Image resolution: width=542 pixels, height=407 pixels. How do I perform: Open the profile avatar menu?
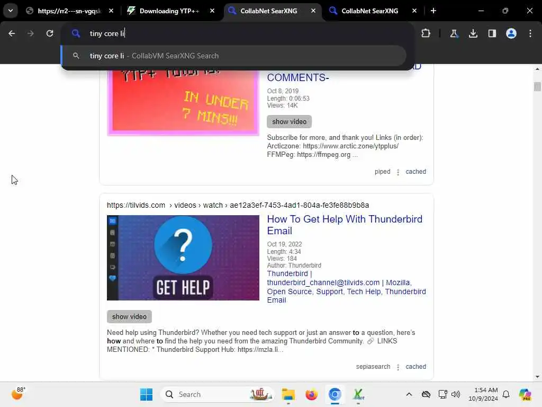coord(511,33)
